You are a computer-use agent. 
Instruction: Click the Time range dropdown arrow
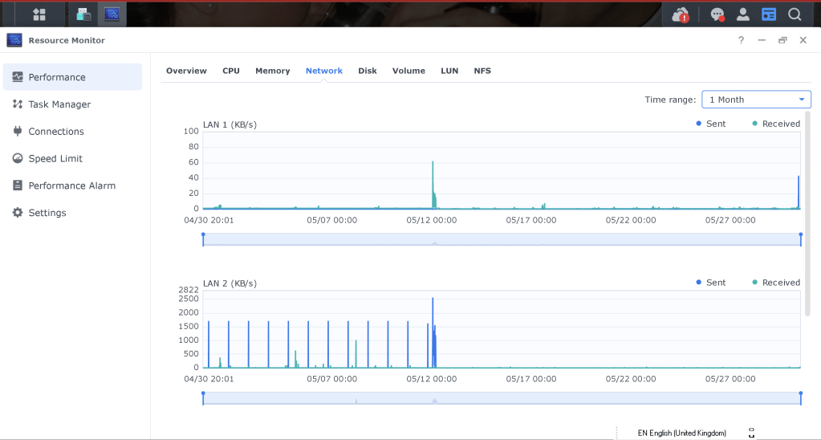click(x=802, y=100)
